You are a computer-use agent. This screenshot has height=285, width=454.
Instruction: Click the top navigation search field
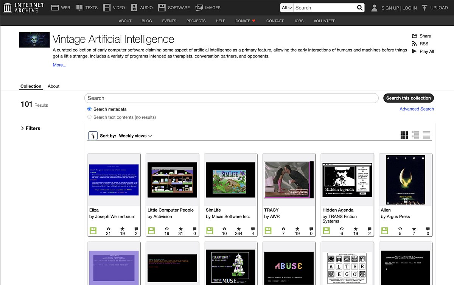coord(325,8)
